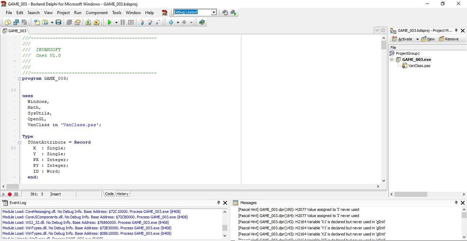
Task: Select GAME_003.exe in the project tree
Action: (416, 59)
